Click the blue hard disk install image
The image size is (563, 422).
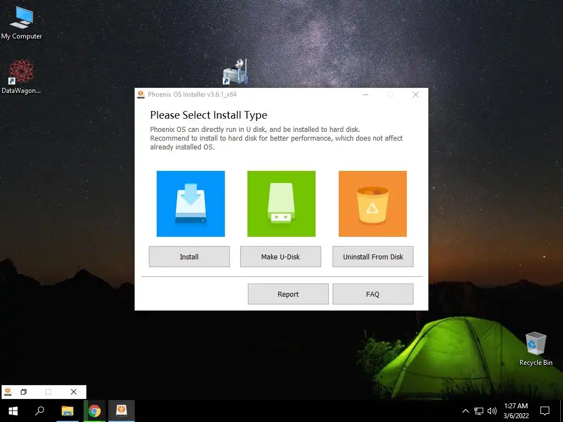pos(191,204)
